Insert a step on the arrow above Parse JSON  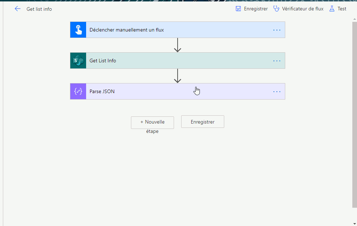coord(178,76)
